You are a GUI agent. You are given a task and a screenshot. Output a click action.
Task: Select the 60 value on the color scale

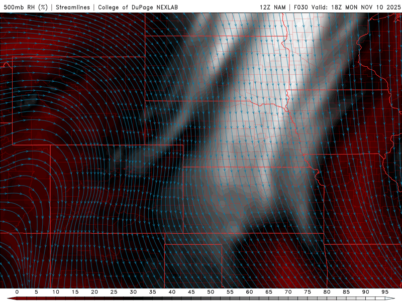pyautogui.click(x=249, y=292)
